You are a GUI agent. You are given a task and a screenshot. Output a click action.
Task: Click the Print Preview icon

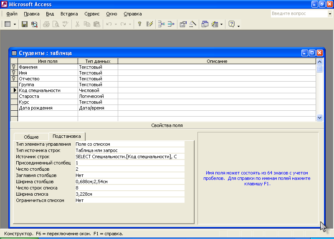(x=56, y=24)
